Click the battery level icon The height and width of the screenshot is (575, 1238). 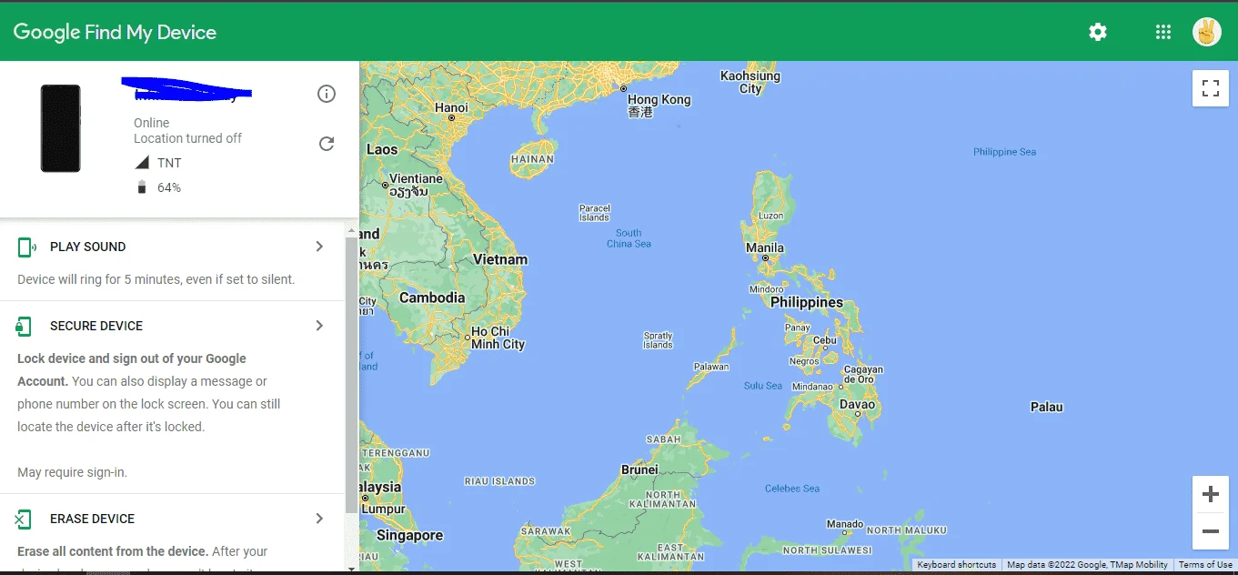(x=142, y=187)
